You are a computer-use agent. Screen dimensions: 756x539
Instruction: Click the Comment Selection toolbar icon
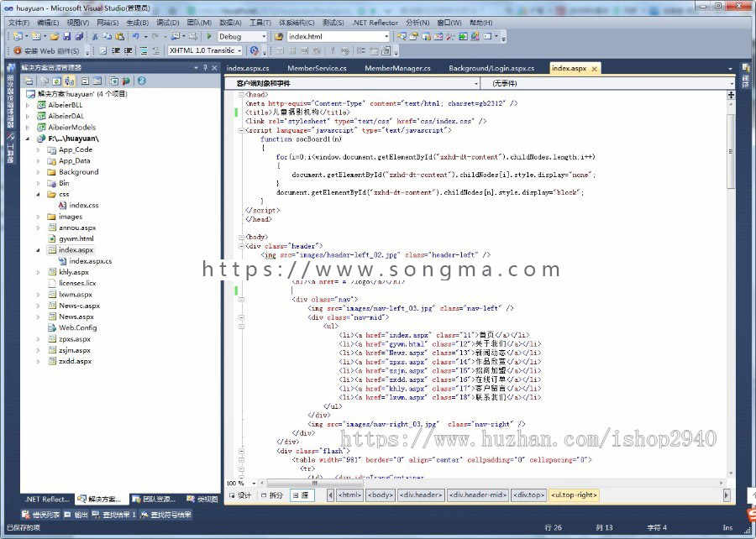coord(144,50)
